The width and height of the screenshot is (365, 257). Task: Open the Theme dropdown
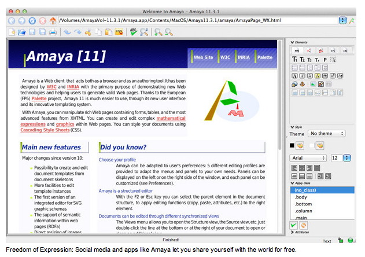click(327, 134)
